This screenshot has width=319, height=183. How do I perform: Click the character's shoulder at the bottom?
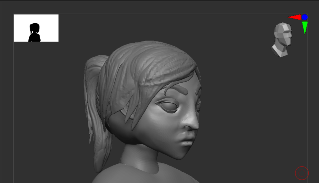[x=125, y=176]
